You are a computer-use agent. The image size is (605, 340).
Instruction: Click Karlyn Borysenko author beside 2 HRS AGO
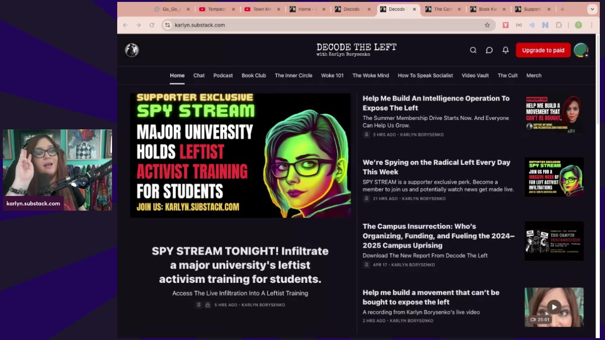(411, 321)
